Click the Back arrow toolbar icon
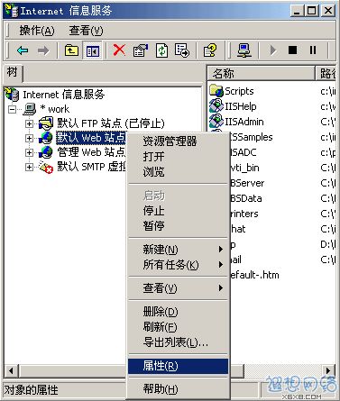Viewport: 340px width, 401px height. pos(23,50)
